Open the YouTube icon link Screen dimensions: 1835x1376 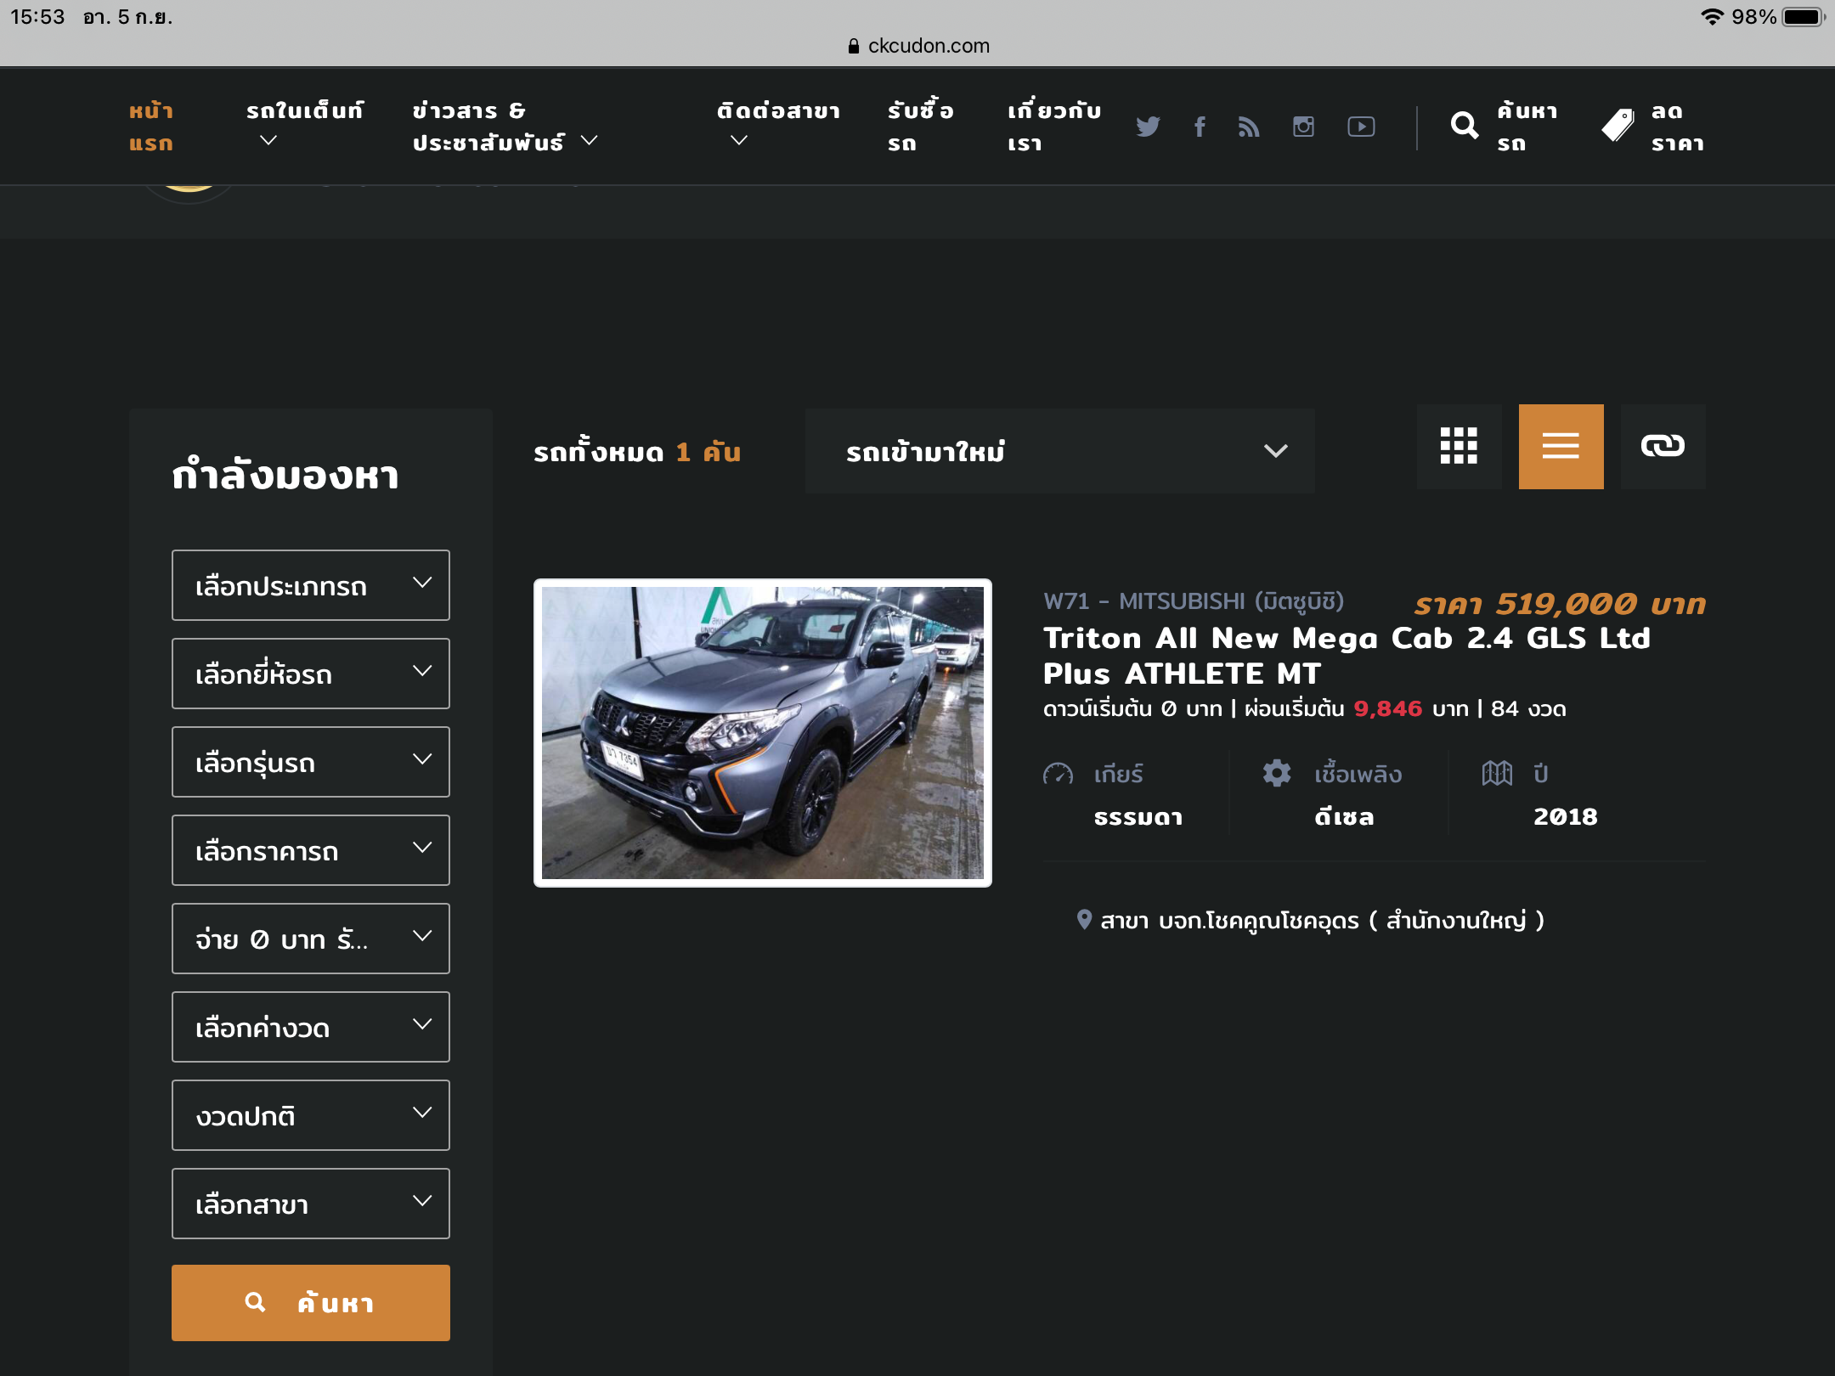coord(1361,127)
